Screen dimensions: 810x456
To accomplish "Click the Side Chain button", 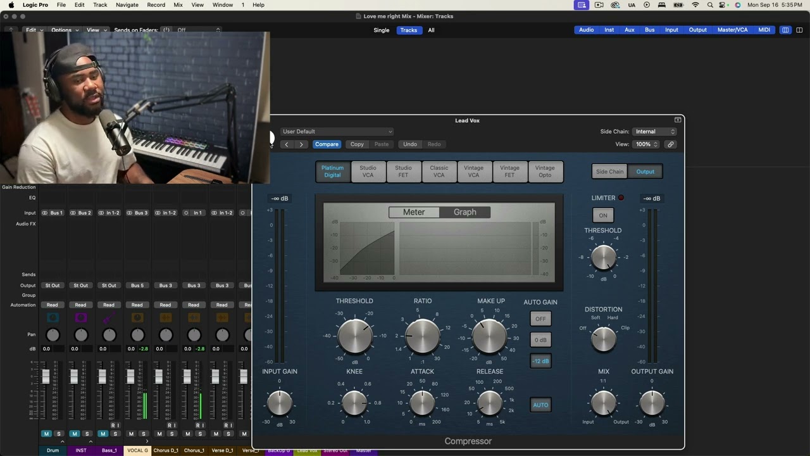I will point(610,172).
